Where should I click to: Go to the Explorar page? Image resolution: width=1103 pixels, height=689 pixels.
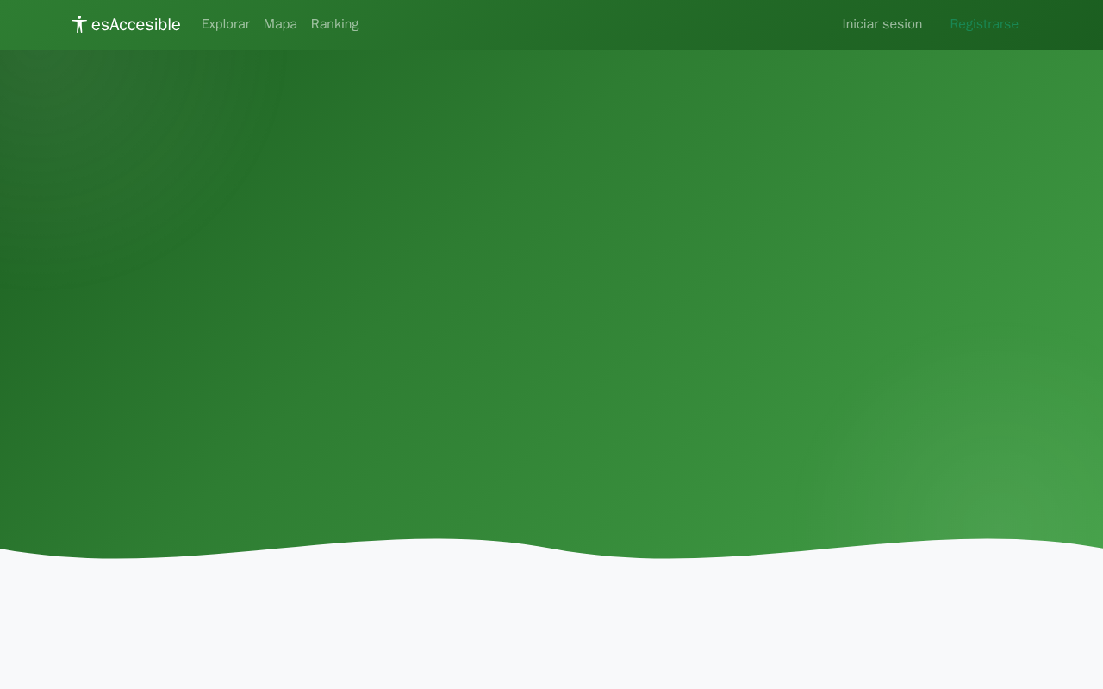(226, 24)
